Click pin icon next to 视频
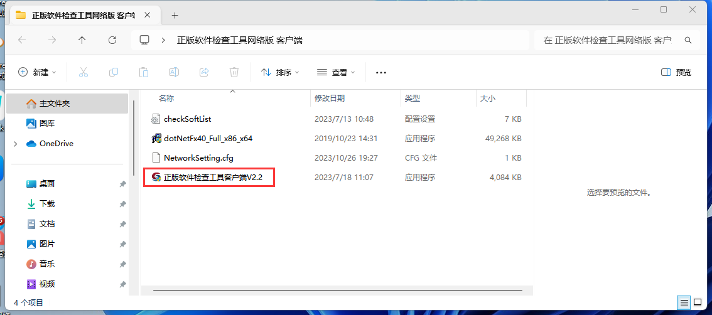This screenshot has width=712, height=315. click(x=122, y=284)
